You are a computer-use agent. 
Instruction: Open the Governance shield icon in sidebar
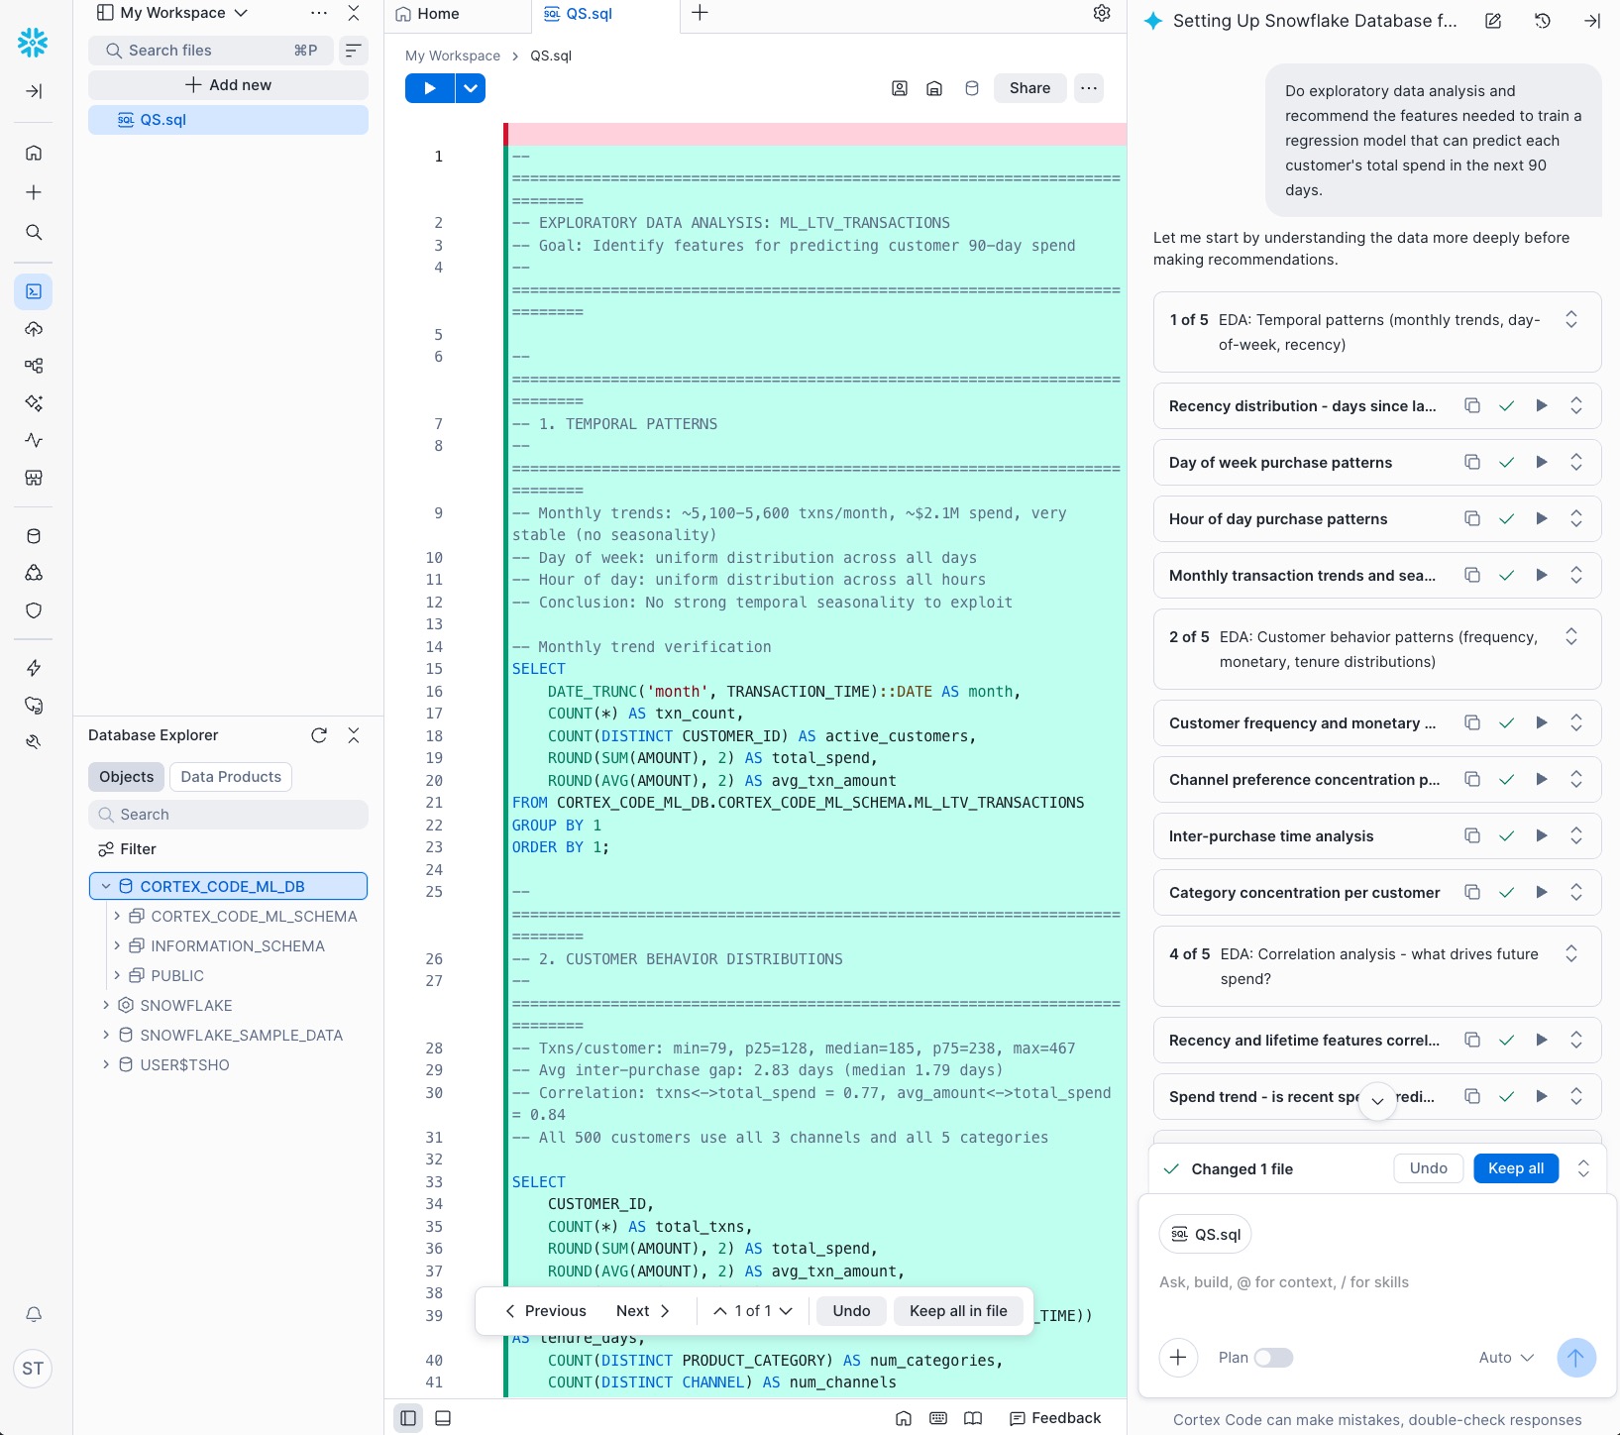click(x=34, y=610)
